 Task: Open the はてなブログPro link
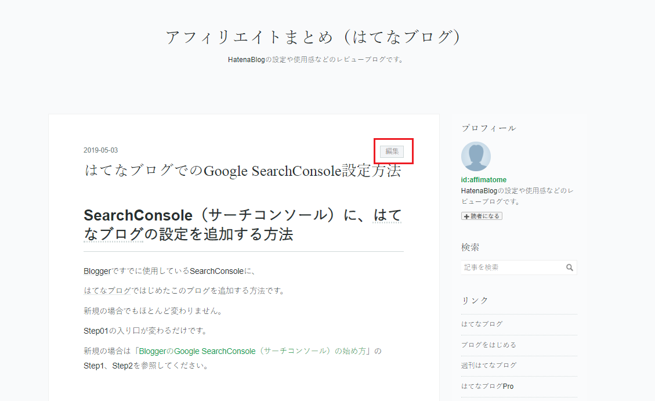tap(487, 386)
